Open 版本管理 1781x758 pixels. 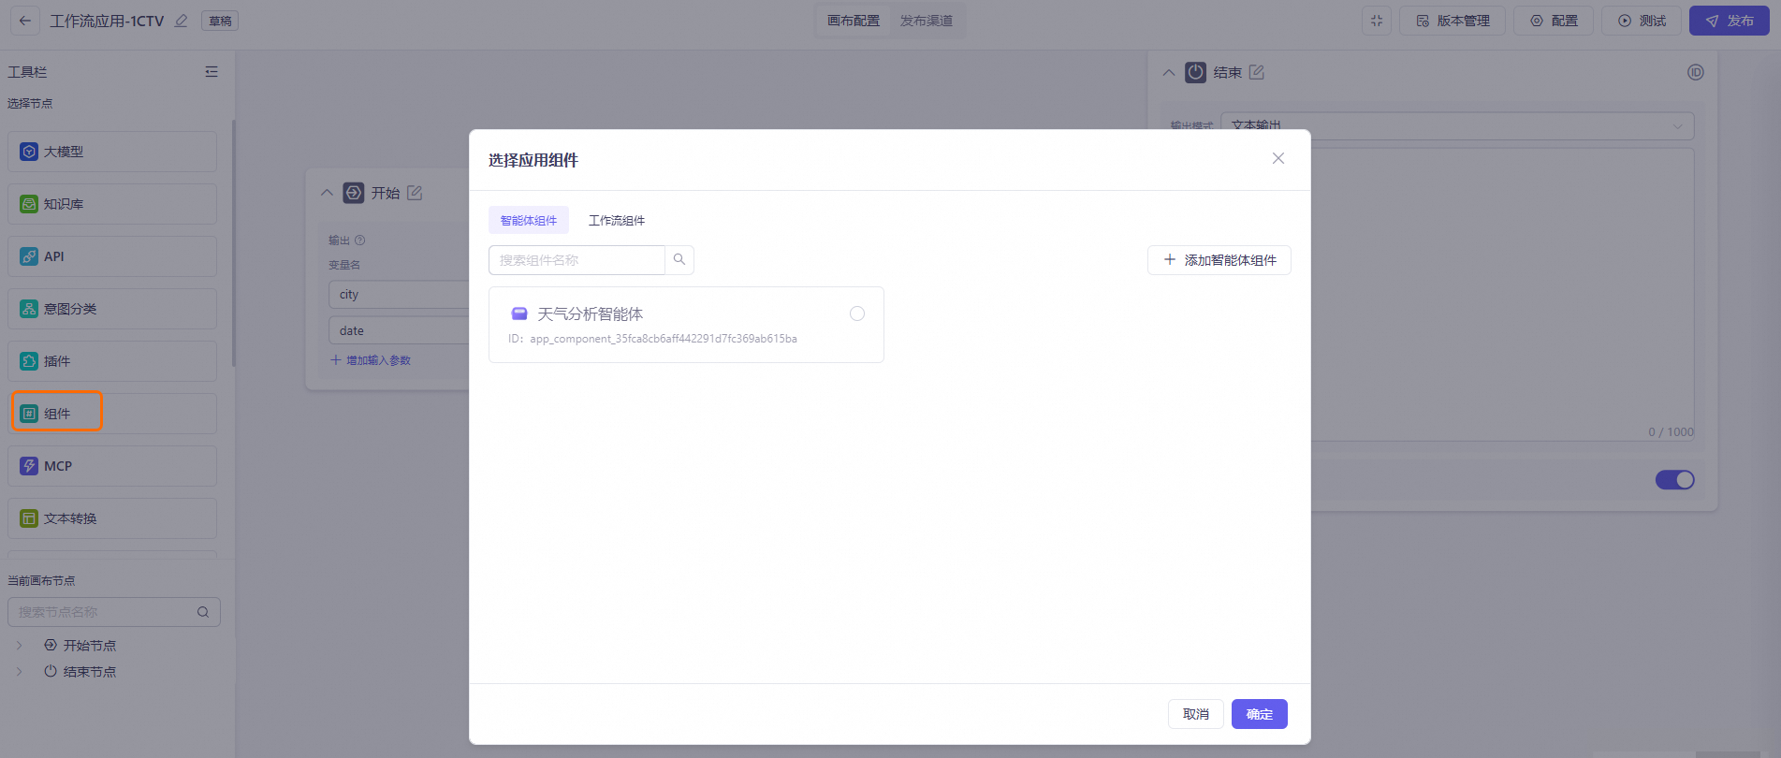coord(1453,21)
